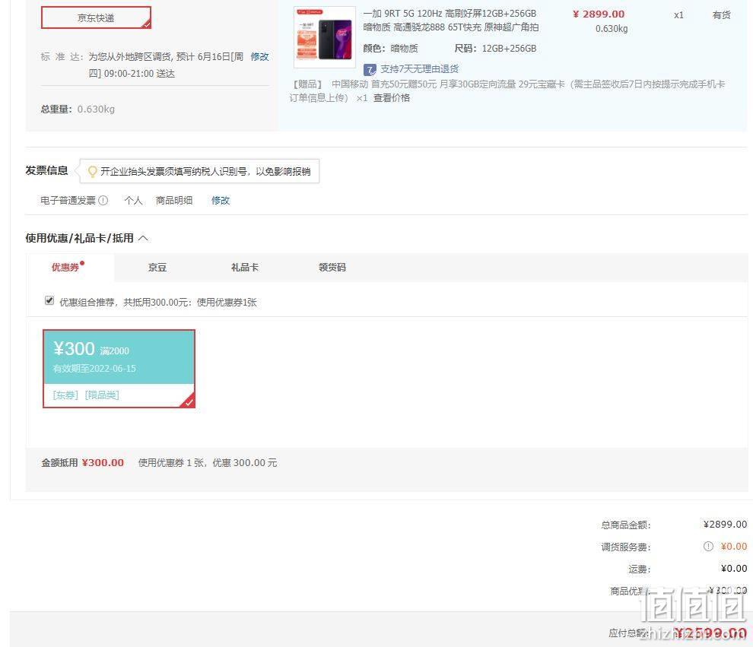The height and width of the screenshot is (647, 753).
Task: Click the 有效期至2022-06-15 coupon text
Action: 94,369
